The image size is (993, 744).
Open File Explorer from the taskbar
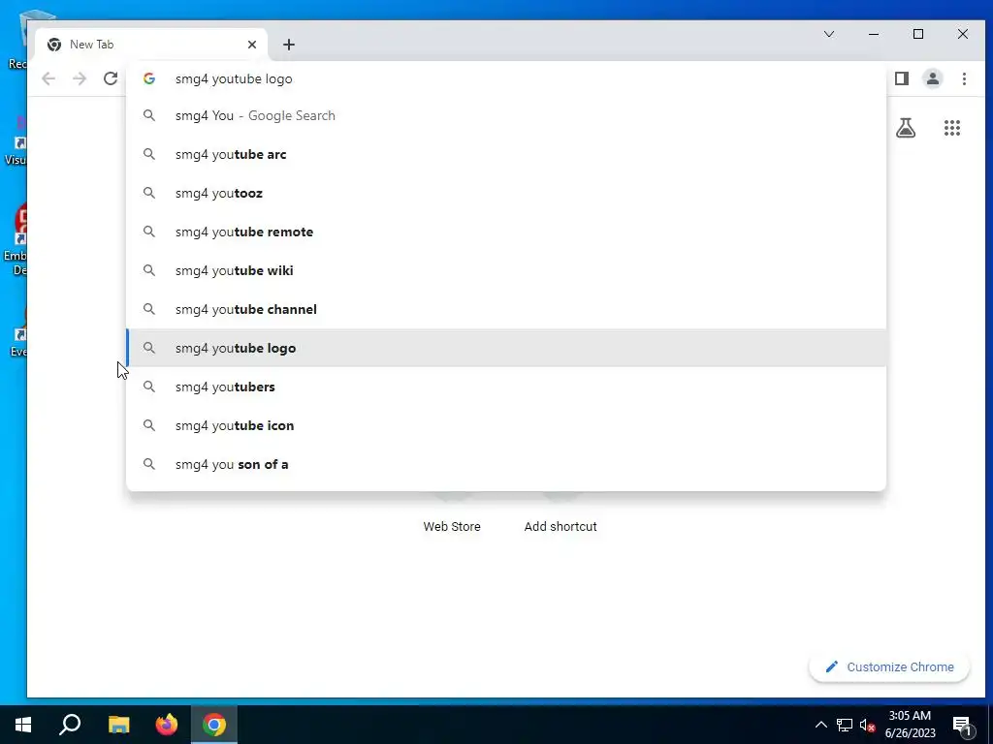[118, 725]
